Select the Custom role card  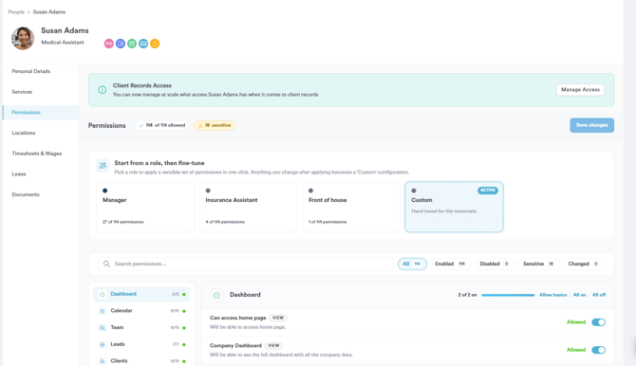click(x=454, y=207)
